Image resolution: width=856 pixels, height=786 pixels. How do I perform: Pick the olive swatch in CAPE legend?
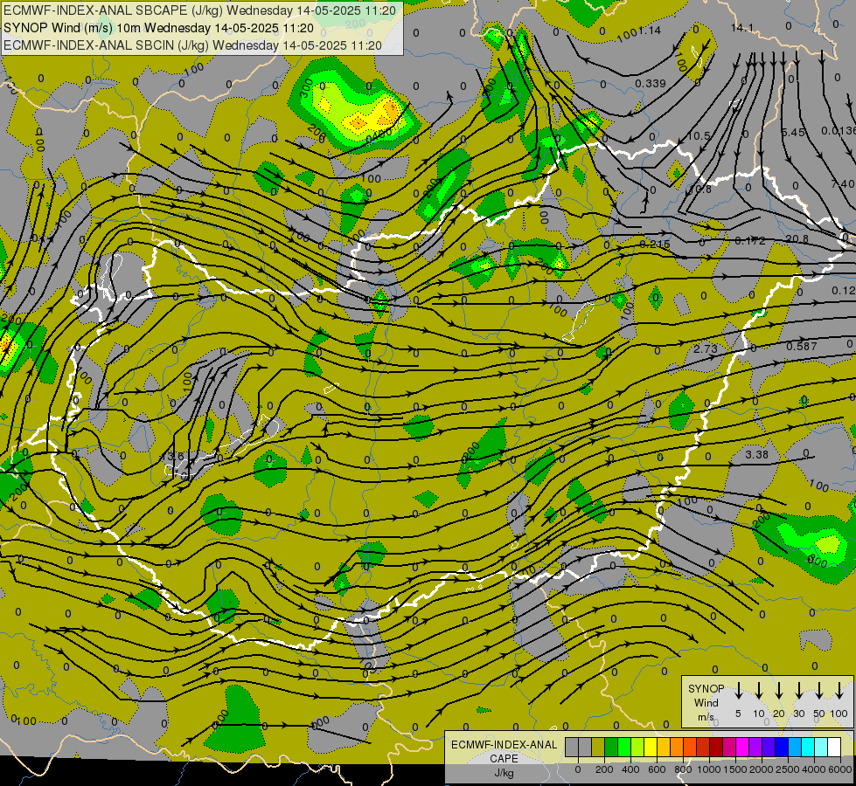[598, 748]
